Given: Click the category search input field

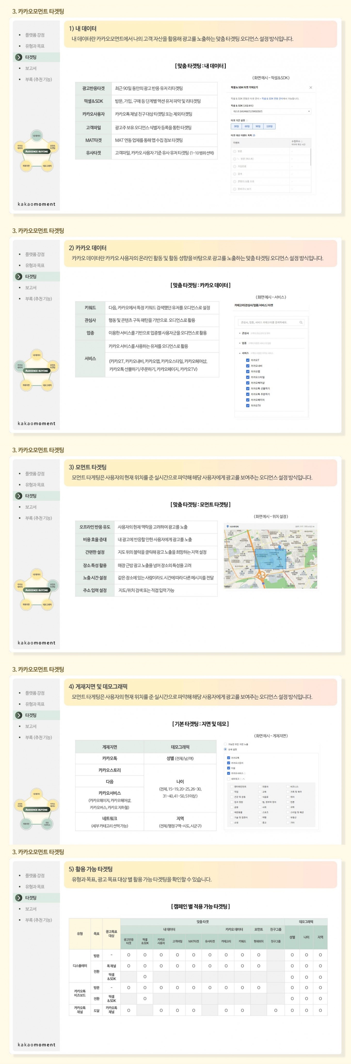Looking at the screenshot, I should tap(271, 322).
